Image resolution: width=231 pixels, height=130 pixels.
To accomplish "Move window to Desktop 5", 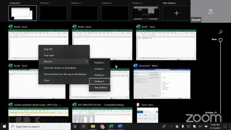I will (100, 81).
